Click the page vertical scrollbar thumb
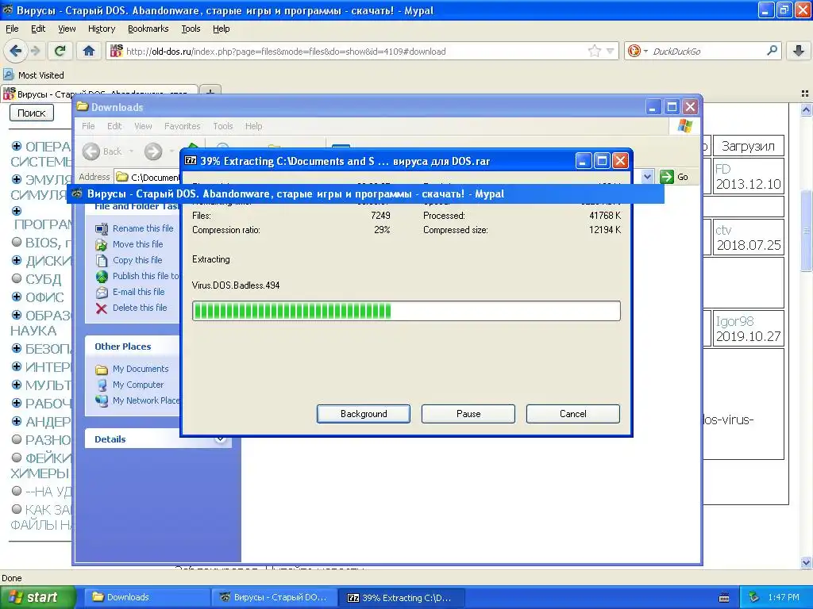Image resolution: width=813 pixels, height=609 pixels. [806, 231]
